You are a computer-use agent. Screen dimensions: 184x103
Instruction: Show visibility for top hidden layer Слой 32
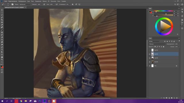(149, 50)
